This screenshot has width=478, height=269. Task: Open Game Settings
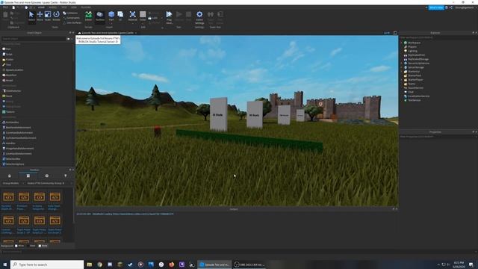click(199, 17)
